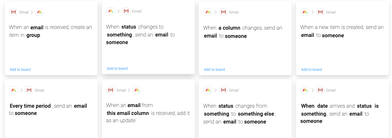The height and width of the screenshot is (138, 392).
Task: Click Gmail icon on email-received group card
Action: pyautogui.click(x=14, y=12)
